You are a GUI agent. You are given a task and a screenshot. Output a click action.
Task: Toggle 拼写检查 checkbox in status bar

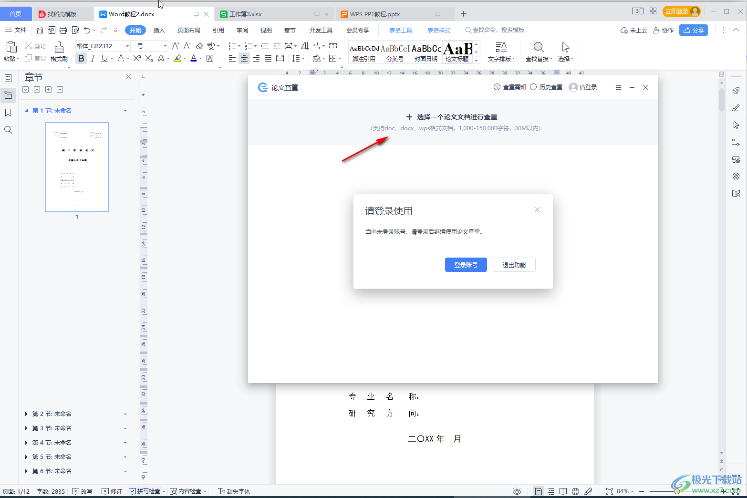(132, 491)
